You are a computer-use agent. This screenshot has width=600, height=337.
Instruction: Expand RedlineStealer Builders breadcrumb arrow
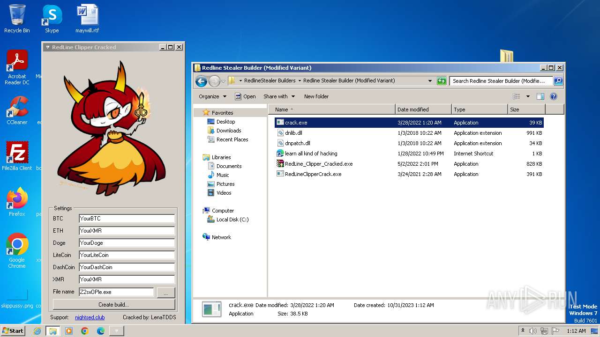[300, 81]
